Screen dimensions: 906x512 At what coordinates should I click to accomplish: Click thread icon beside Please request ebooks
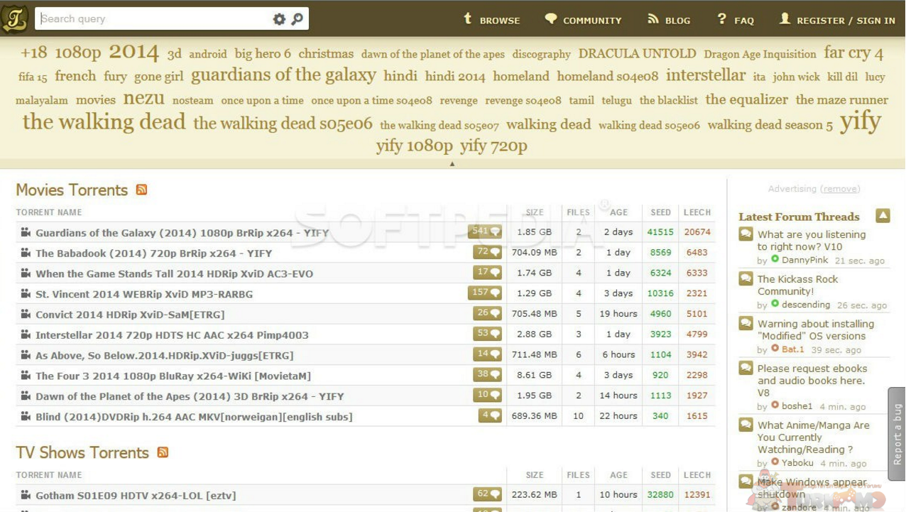(x=746, y=369)
